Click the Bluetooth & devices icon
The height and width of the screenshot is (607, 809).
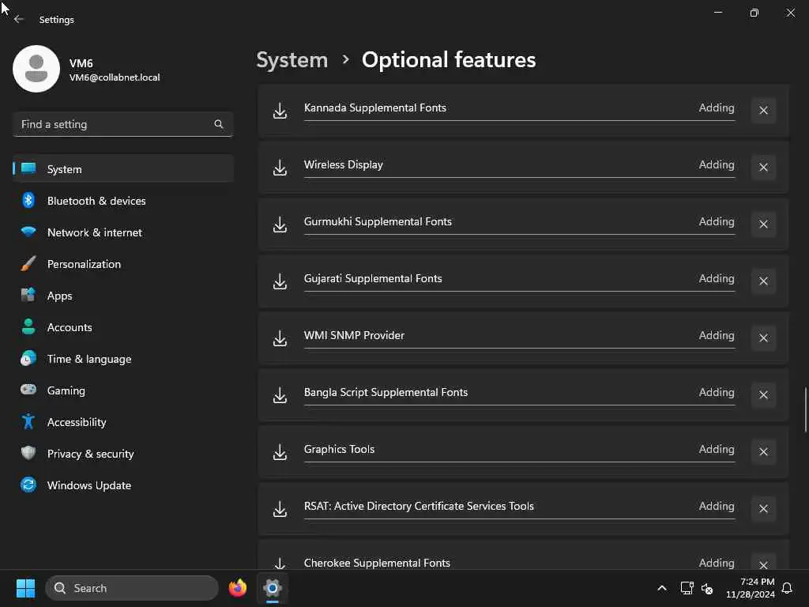28,201
